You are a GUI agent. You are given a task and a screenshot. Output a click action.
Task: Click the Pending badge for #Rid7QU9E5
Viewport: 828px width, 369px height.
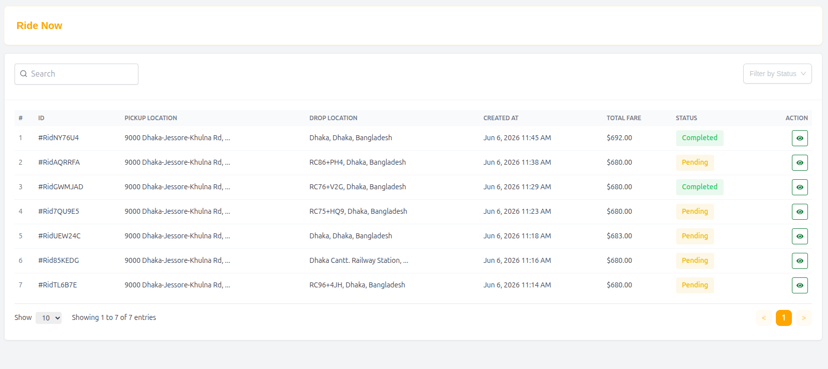coord(695,212)
